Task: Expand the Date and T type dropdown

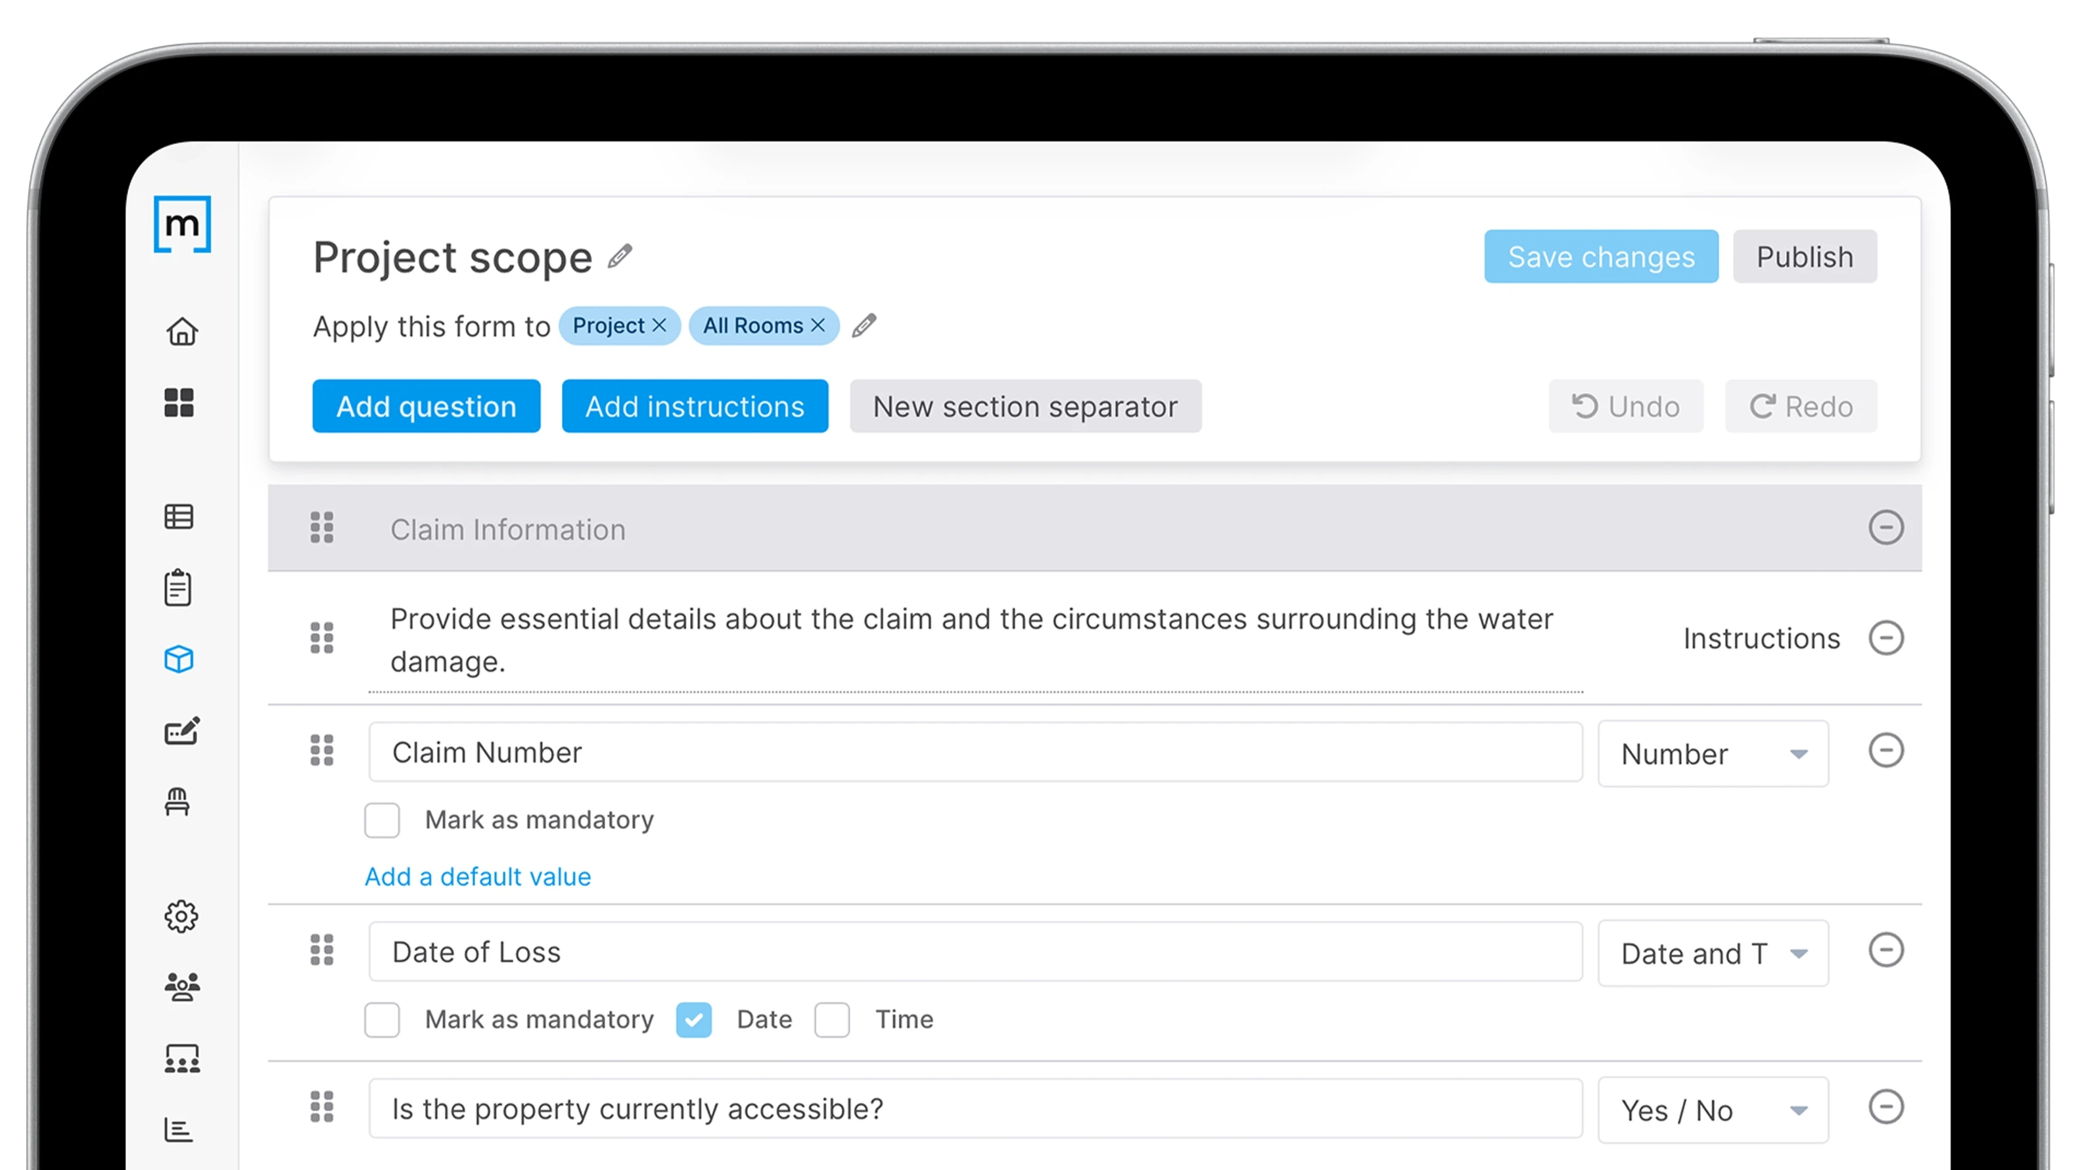Action: click(x=1713, y=954)
